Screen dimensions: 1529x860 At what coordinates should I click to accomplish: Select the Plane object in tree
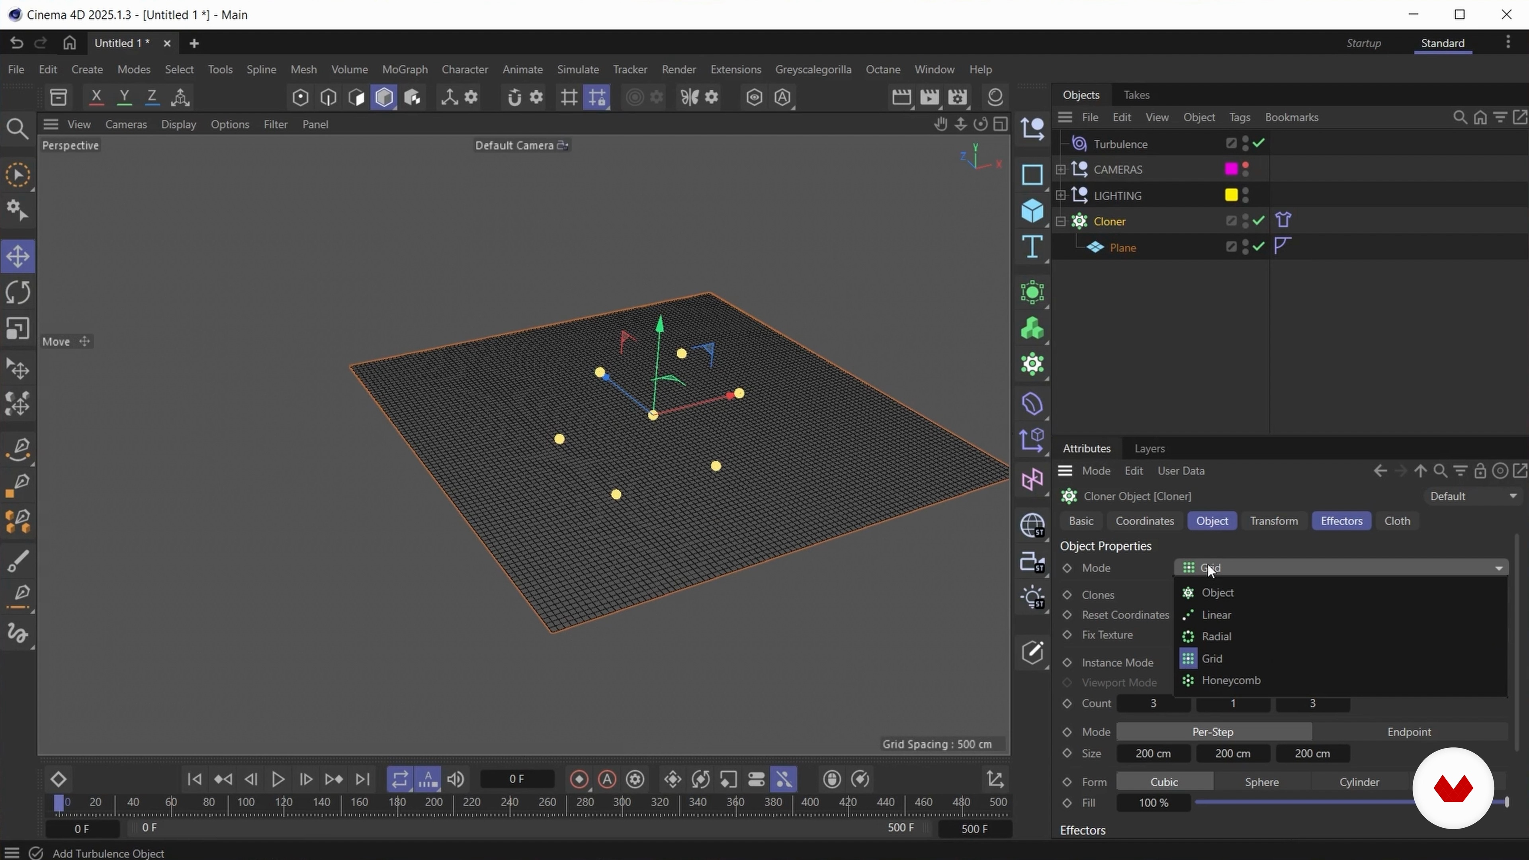click(x=1122, y=248)
